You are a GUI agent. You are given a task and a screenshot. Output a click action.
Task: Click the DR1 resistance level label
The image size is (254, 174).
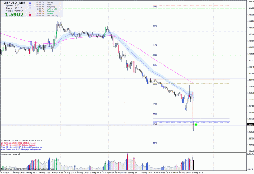[155, 45]
